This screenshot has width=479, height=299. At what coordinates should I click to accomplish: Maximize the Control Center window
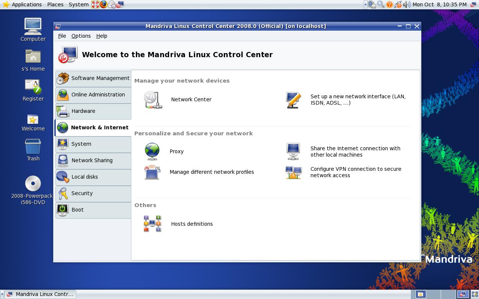coord(408,26)
